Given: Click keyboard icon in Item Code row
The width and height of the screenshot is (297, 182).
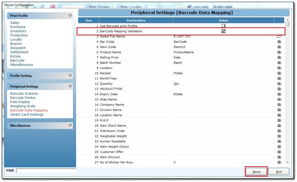Looking at the screenshot, I should (279, 47).
